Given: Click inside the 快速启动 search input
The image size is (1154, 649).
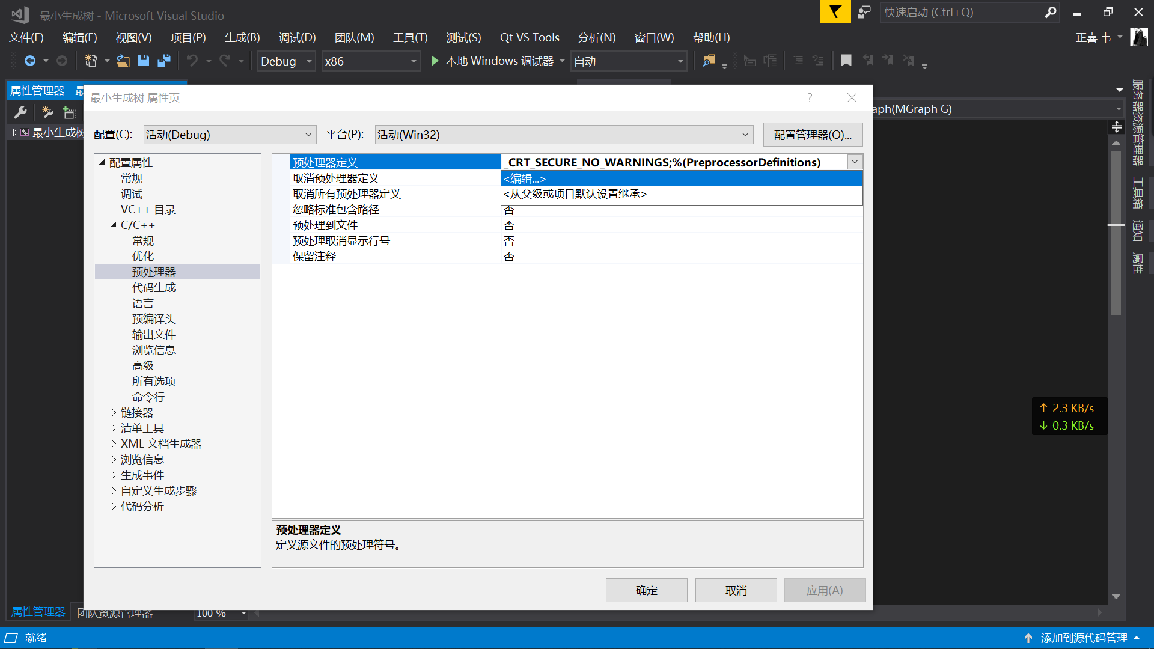Looking at the screenshot, I should click(x=962, y=12).
